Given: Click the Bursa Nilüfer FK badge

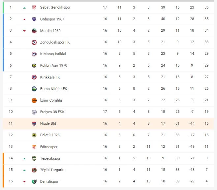Looking at the screenshot, I should [34, 89].
